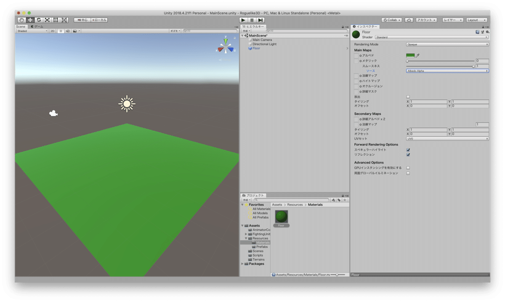
Task: Toggle the 放出 (Emission) checkbox
Action: 408,97
